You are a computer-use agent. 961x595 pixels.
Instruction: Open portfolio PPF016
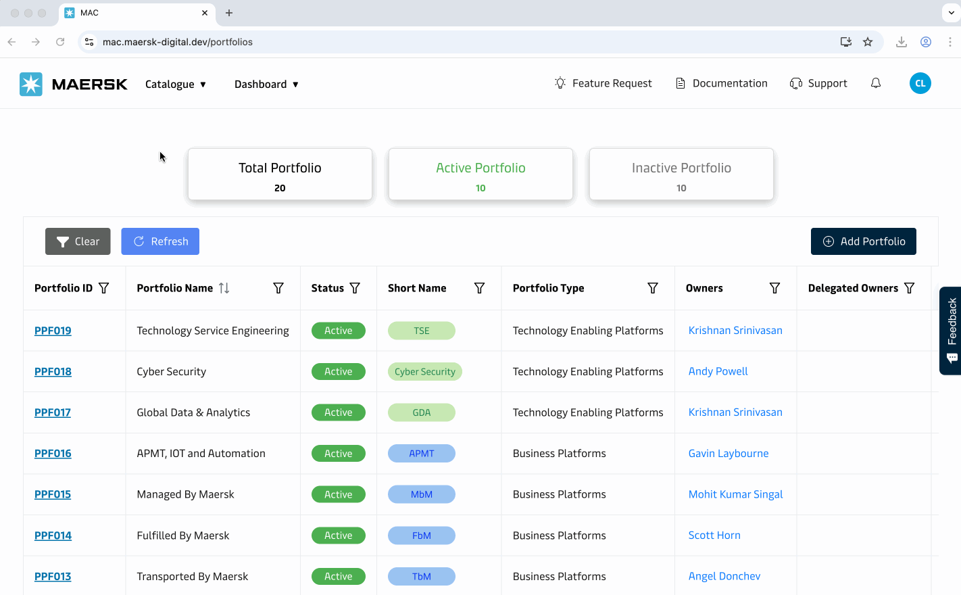[53, 454]
